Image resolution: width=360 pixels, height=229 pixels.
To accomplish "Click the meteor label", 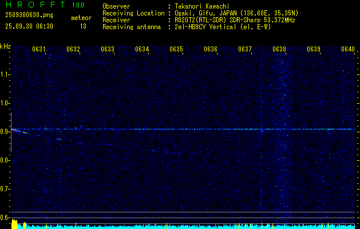I will click(81, 18).
